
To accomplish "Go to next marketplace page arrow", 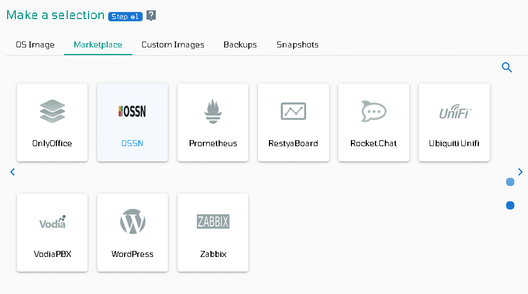I will pos(520,172).
